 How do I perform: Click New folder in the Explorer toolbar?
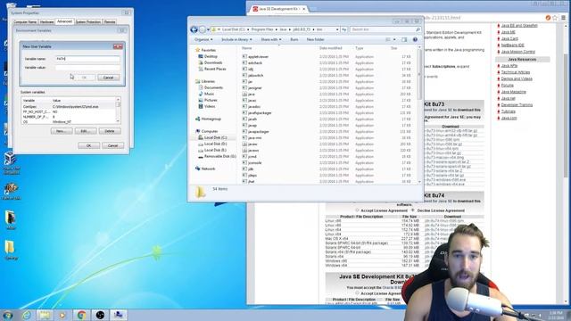[315, 39]
